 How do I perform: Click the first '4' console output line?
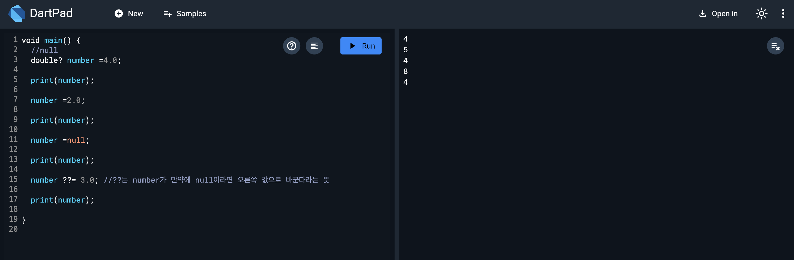coord(406,39)
